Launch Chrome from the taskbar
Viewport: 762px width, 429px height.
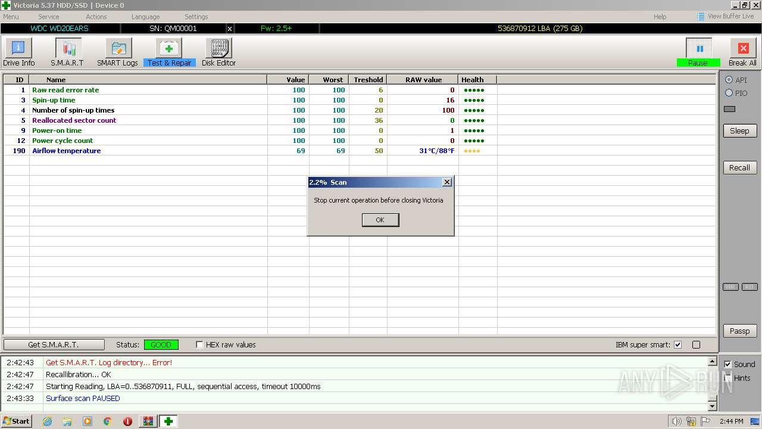[x=107, y=421]
